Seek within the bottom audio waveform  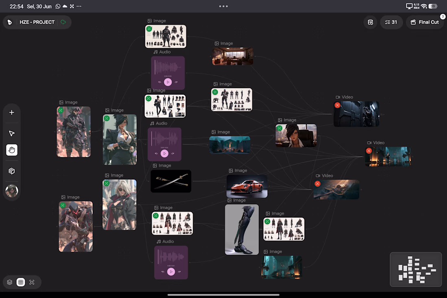pos(171,257)
